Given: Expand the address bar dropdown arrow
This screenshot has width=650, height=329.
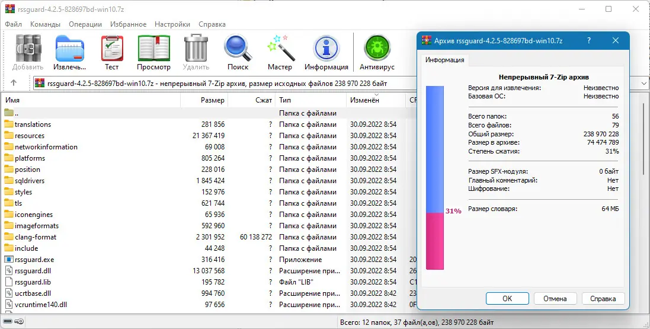Looking at the screenshot, I should [x=644, y=83].
